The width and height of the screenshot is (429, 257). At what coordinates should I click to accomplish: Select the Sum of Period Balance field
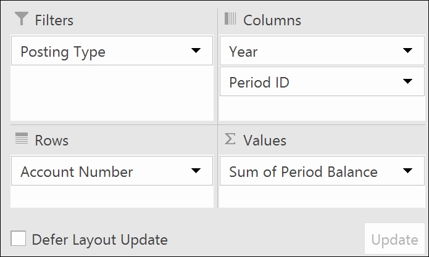click(322, 171)
